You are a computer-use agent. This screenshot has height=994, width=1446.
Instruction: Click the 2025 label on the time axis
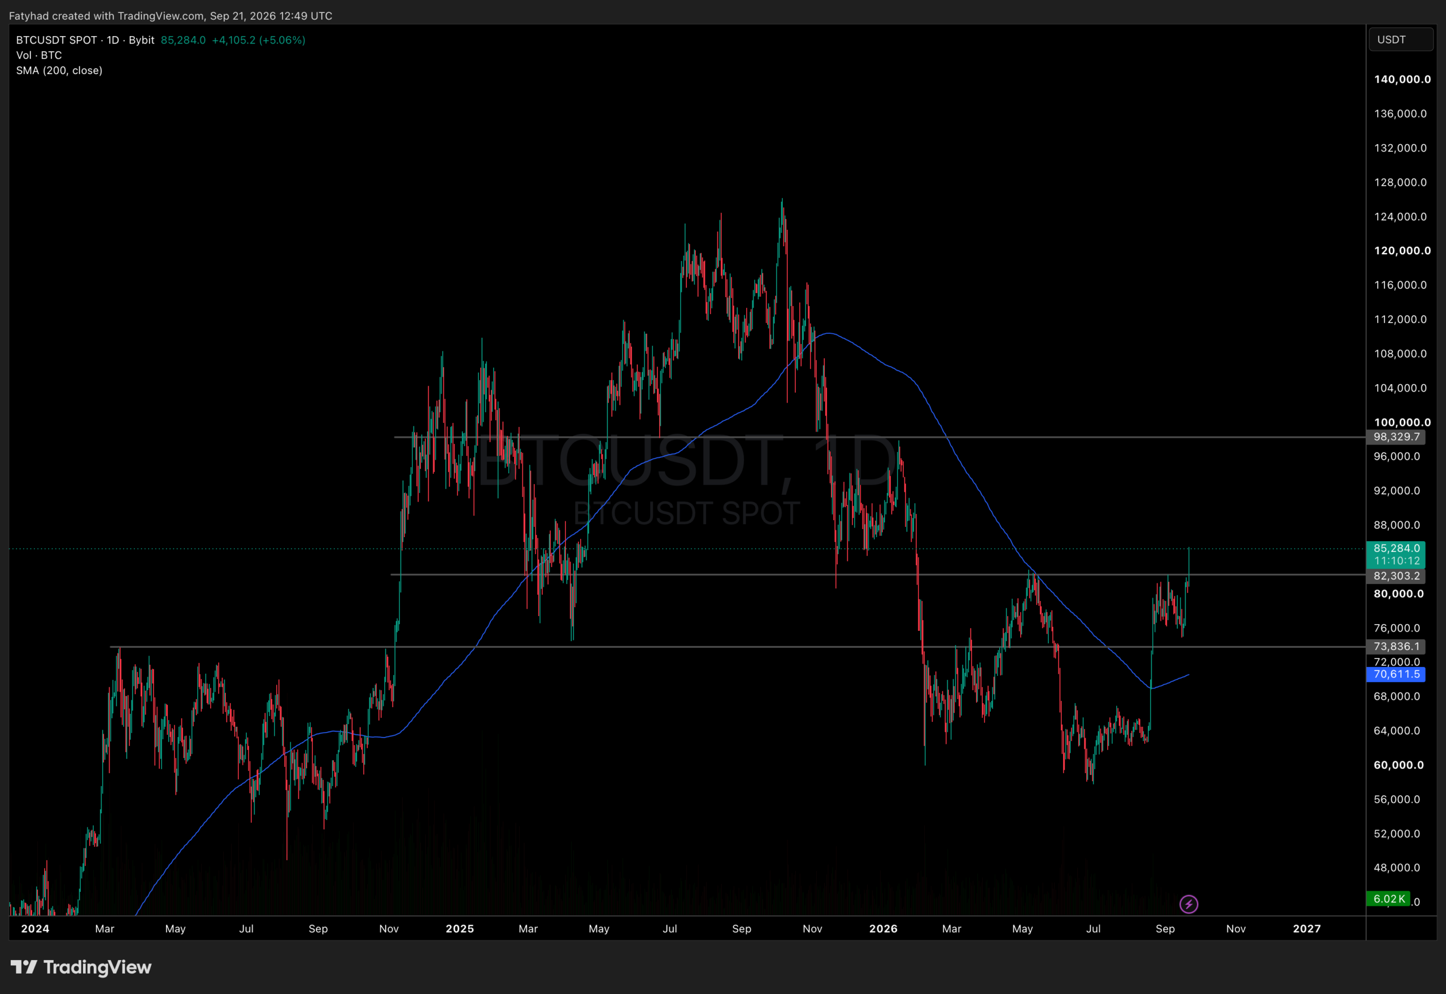[460, 928]
